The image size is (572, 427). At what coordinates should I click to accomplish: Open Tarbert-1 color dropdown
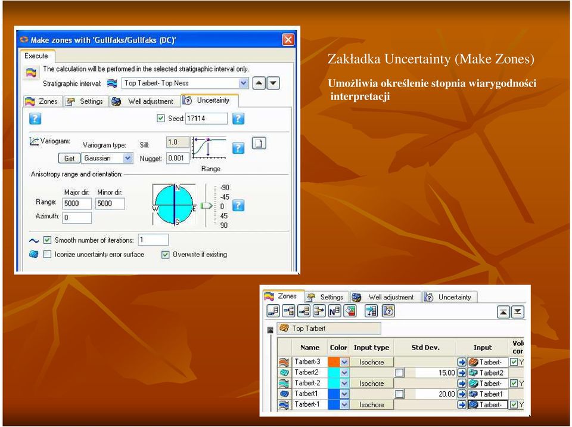tap(344, 404)
